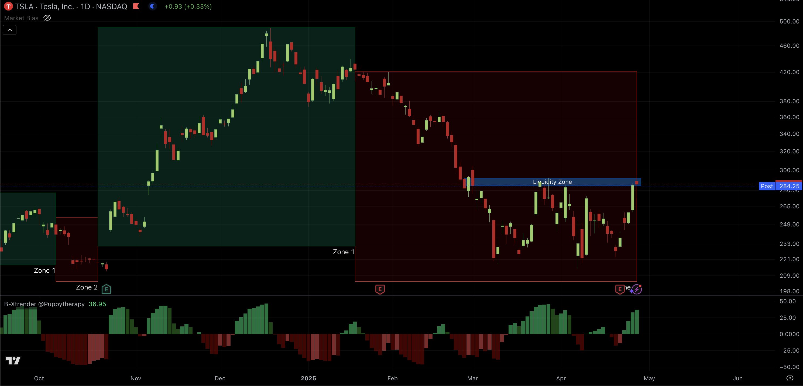This screenshot has height=386, width=803.
Task: Click the Post 284.25 price tag
Action: tap(780, 186)
